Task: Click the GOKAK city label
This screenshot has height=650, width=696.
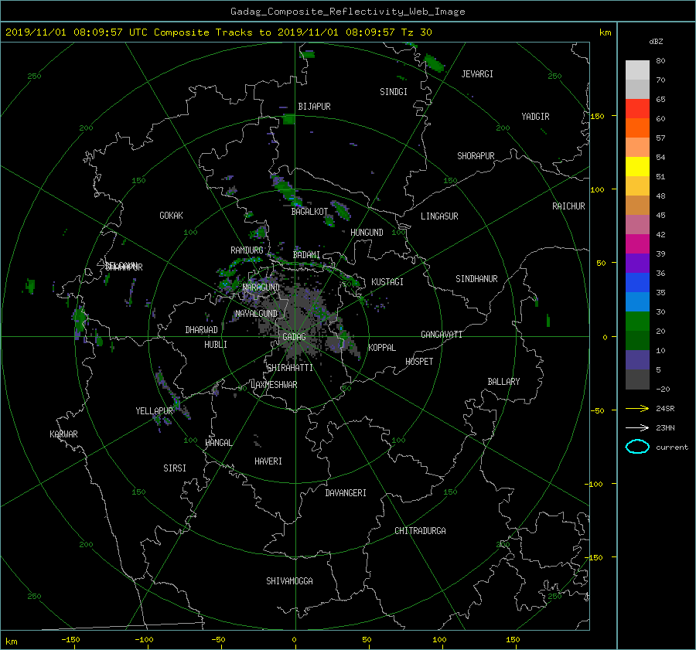Action: point(172,215)
